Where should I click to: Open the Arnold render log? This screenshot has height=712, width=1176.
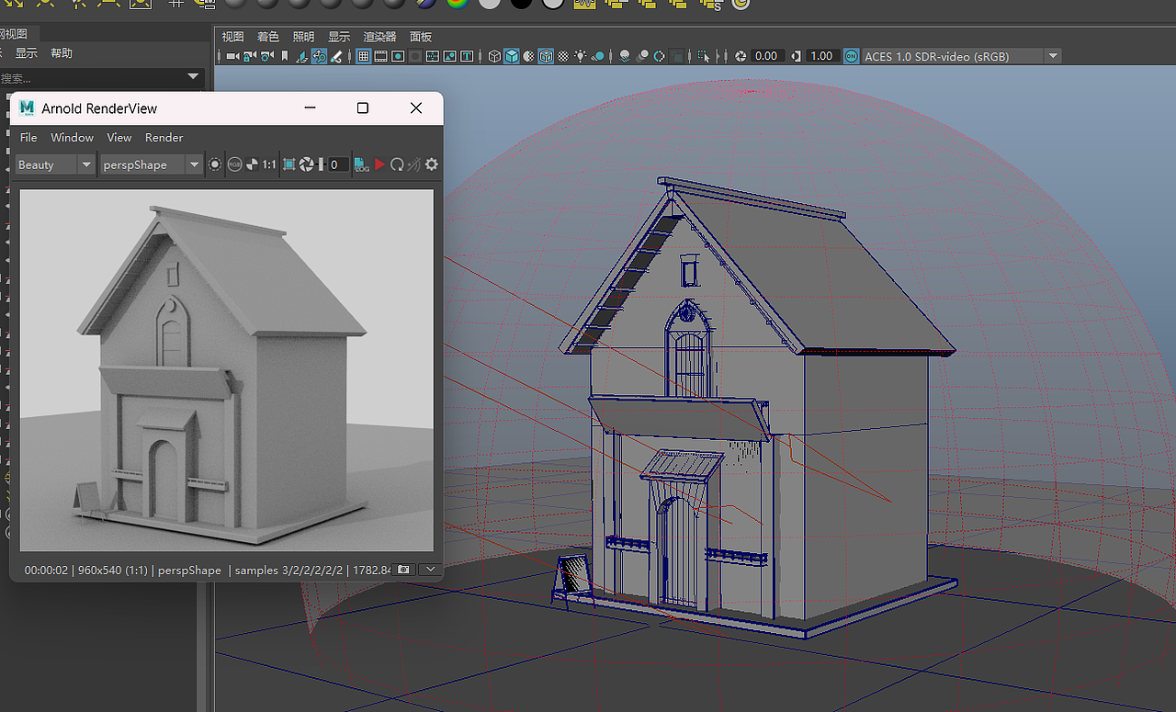(361, 164)
